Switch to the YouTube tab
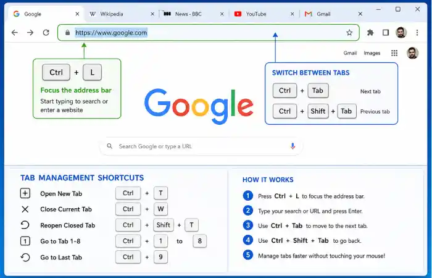Viewport: 432px width, 278px height. coord(264,14)
